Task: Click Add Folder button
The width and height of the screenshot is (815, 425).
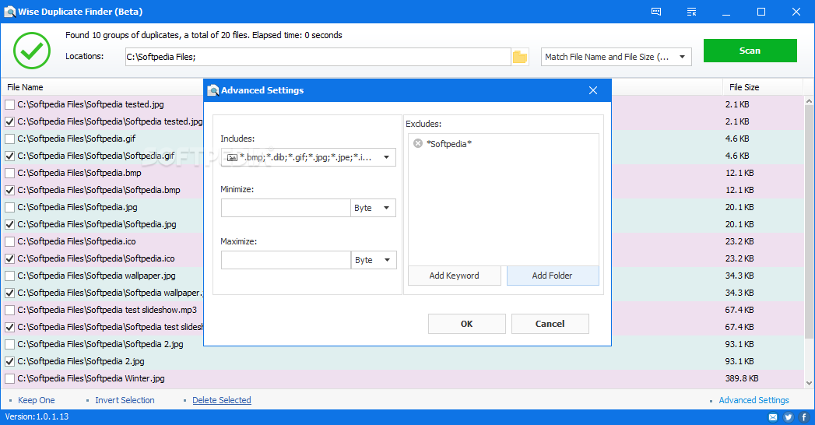Action: [x=553, y=276]
